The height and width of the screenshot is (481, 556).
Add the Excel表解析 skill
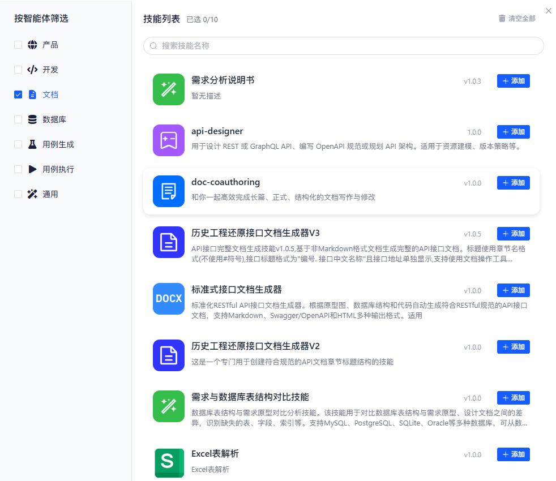tap(513, 454)
